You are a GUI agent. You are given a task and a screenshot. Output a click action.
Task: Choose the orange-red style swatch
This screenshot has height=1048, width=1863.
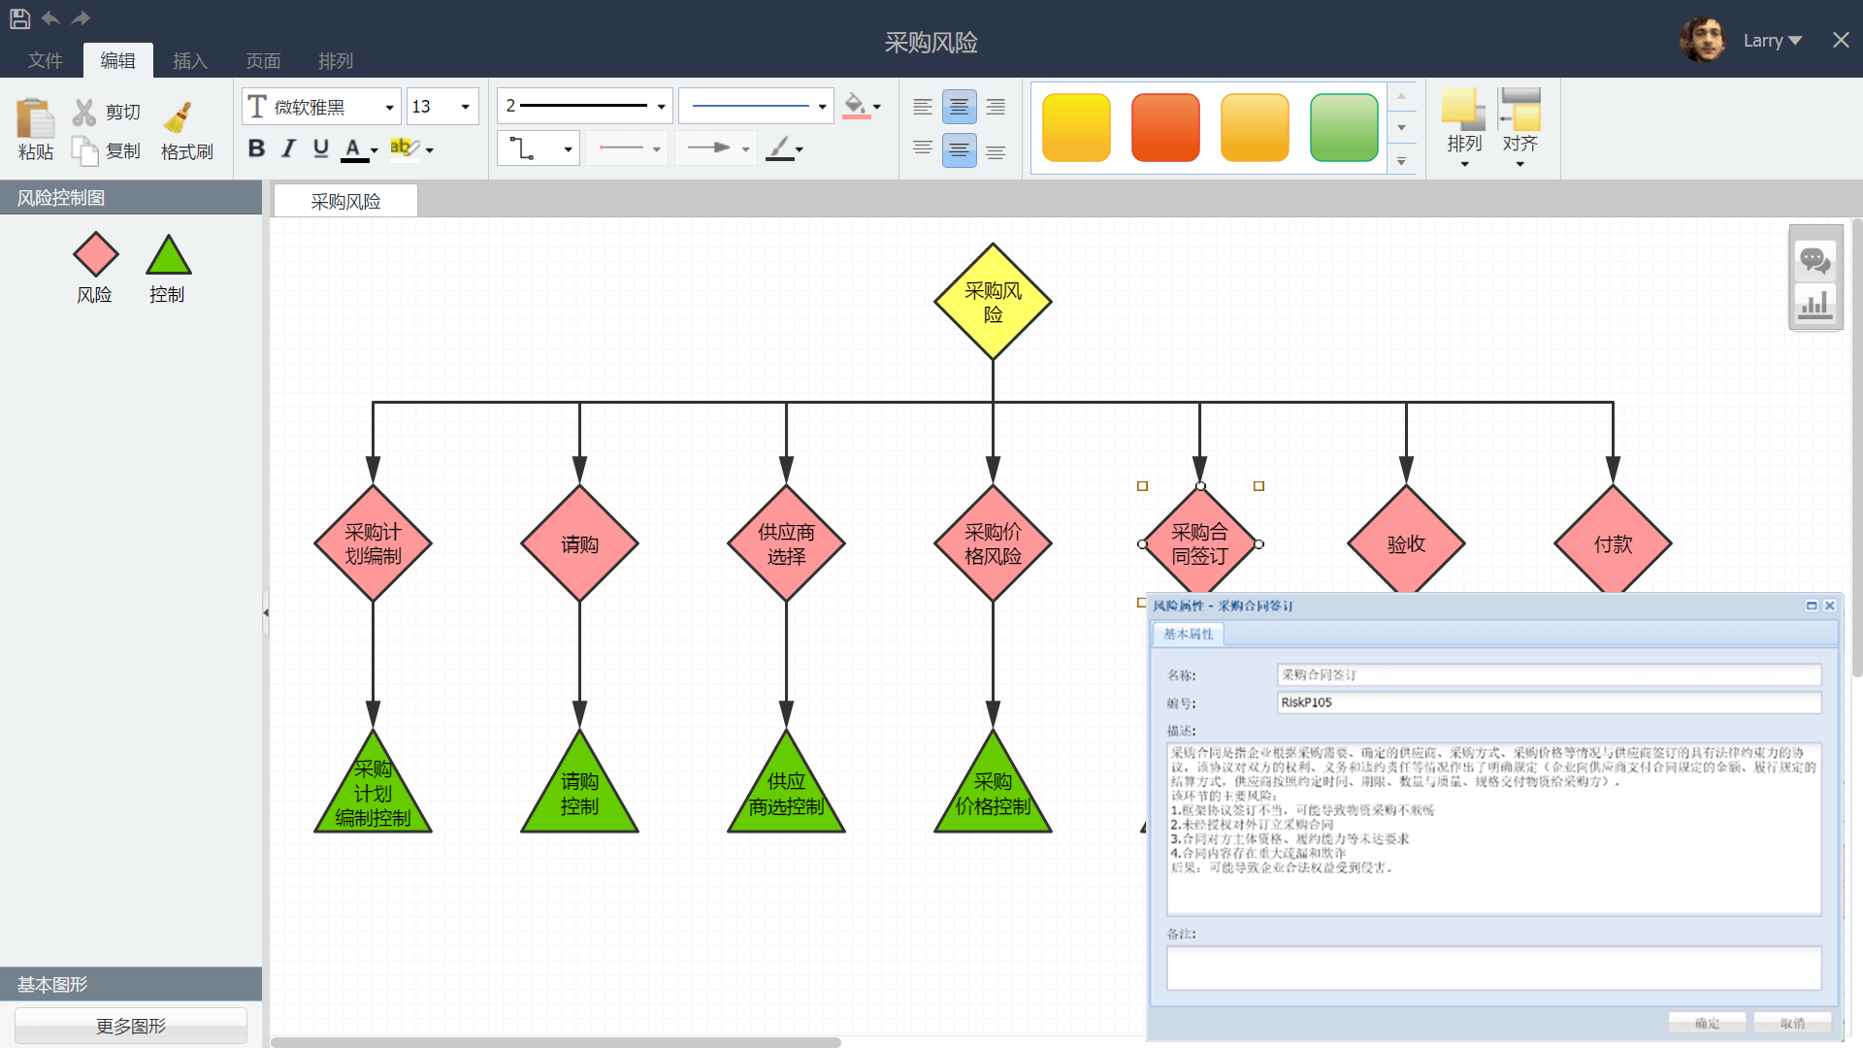(1165, 127)
